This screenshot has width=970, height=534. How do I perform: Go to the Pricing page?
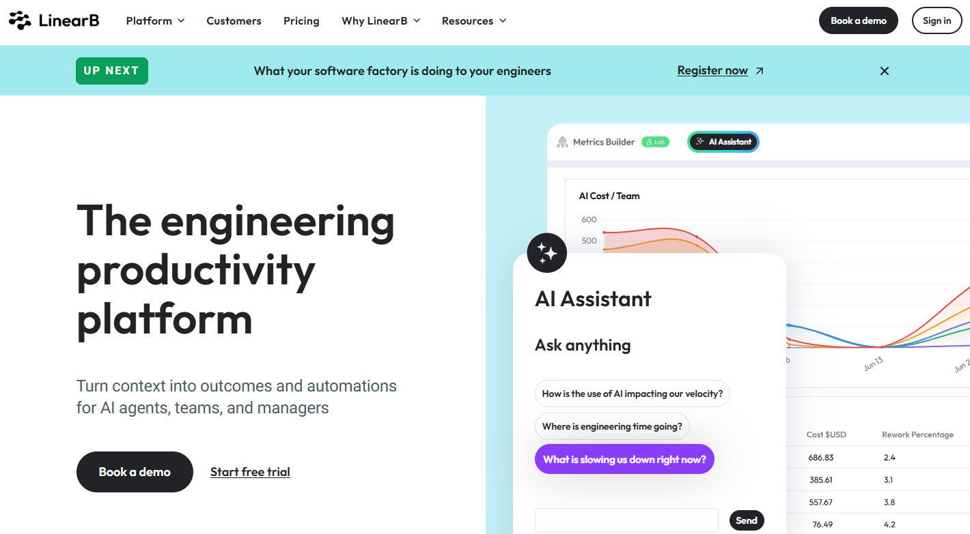pyautogui.click(x=301, y=21)
